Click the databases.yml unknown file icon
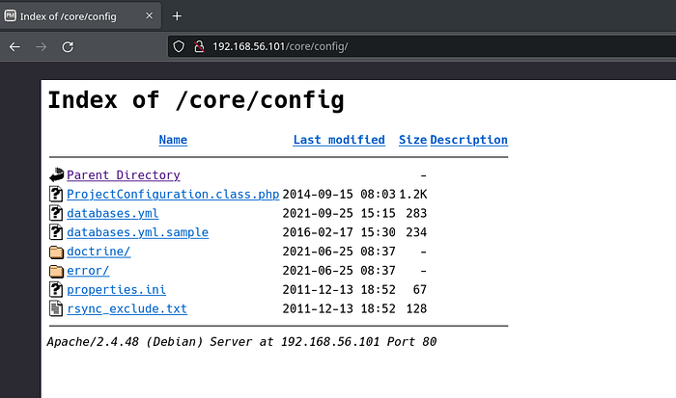This screenshot has height=398, width=676. pyautogui.click(x=56, y=213)
